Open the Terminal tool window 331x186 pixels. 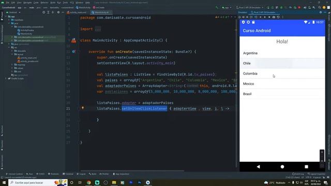pyautogui.click(x=68, y=174)
